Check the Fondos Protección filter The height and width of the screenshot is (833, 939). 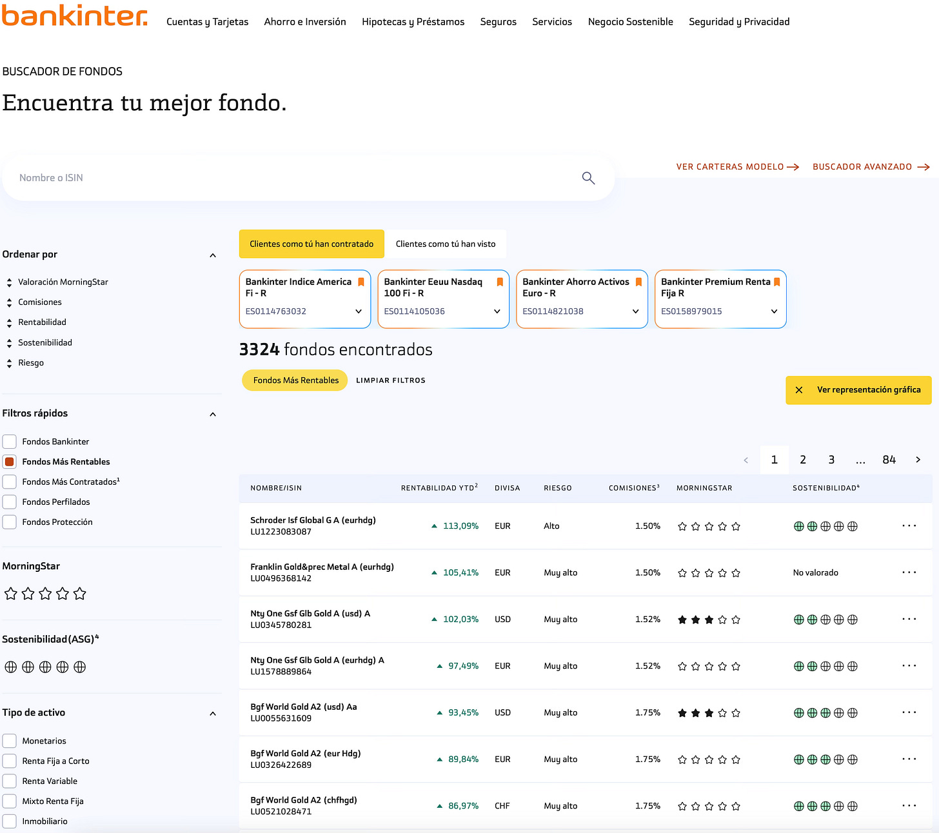tap(10, 522)
